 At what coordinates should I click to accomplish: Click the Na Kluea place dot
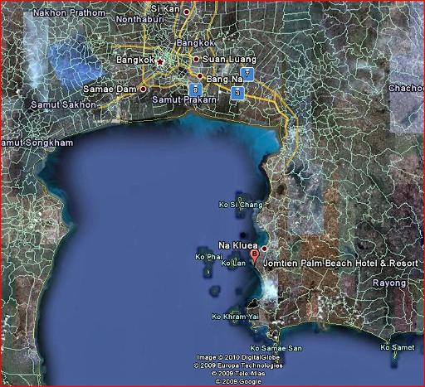264,249
